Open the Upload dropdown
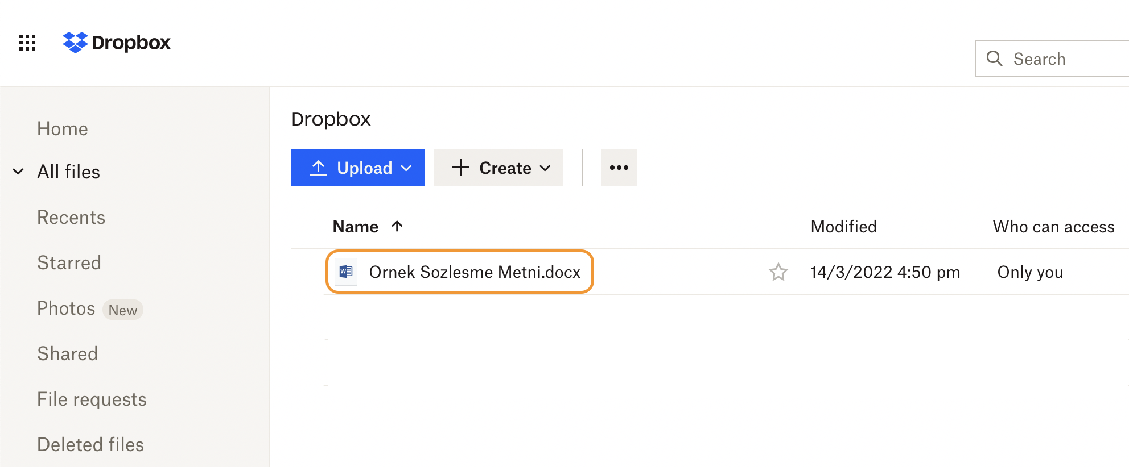Image resolution: width=1129 pixels, height=467 pixels. coord(357,168)
